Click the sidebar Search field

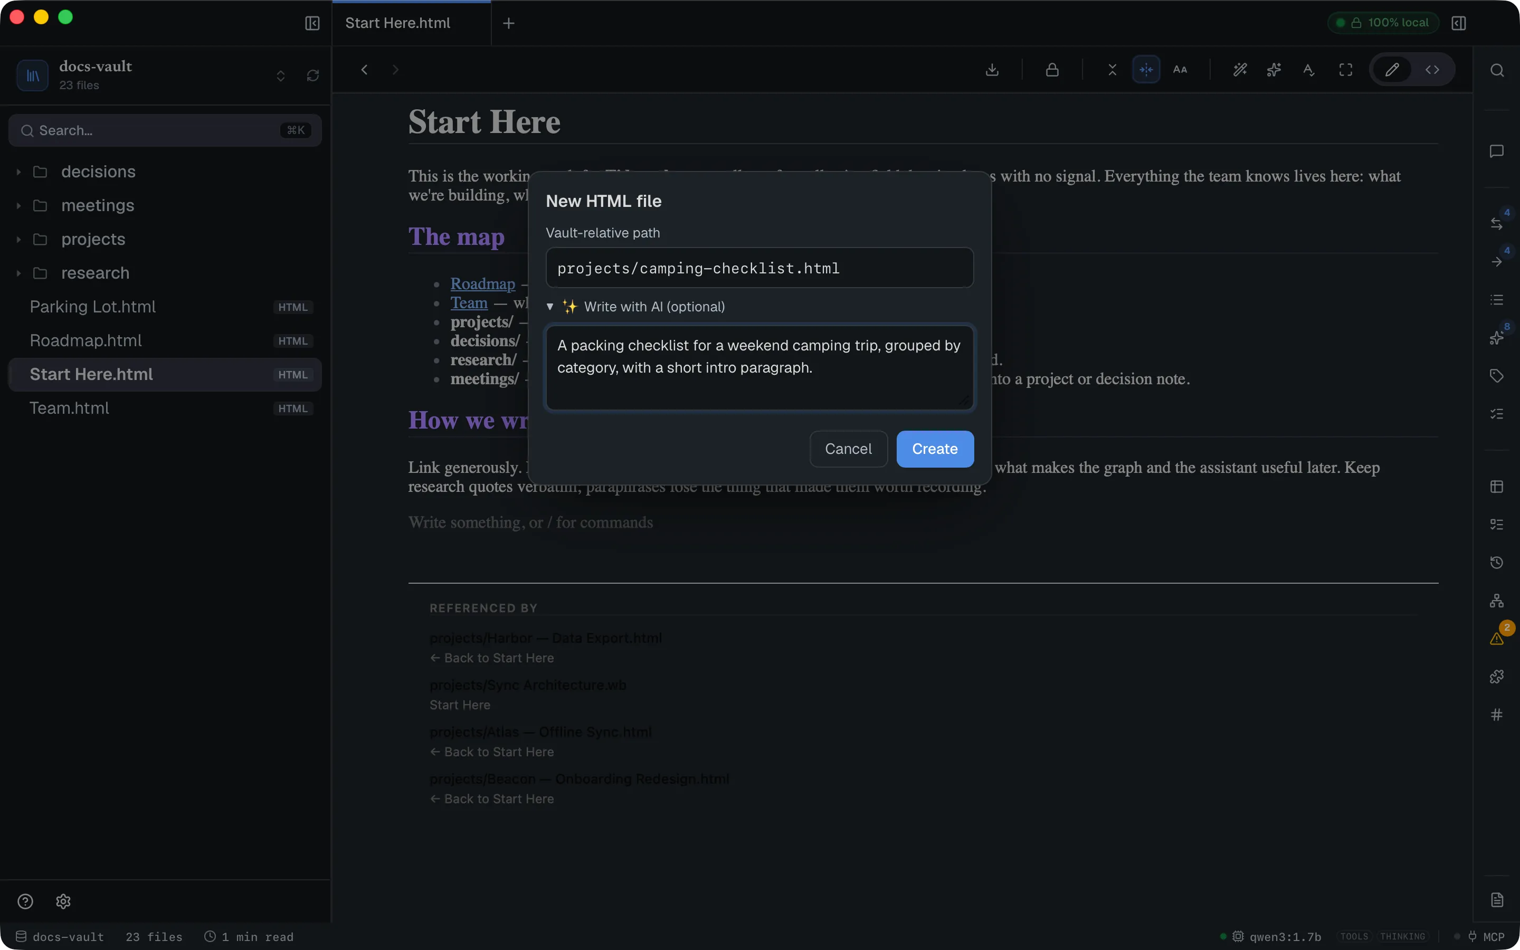click(165, 131)
